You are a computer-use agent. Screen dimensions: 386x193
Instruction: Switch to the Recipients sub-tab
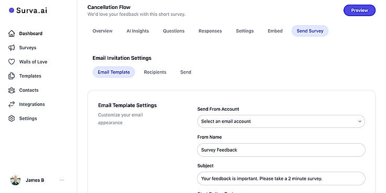click(x=155, y=72)
